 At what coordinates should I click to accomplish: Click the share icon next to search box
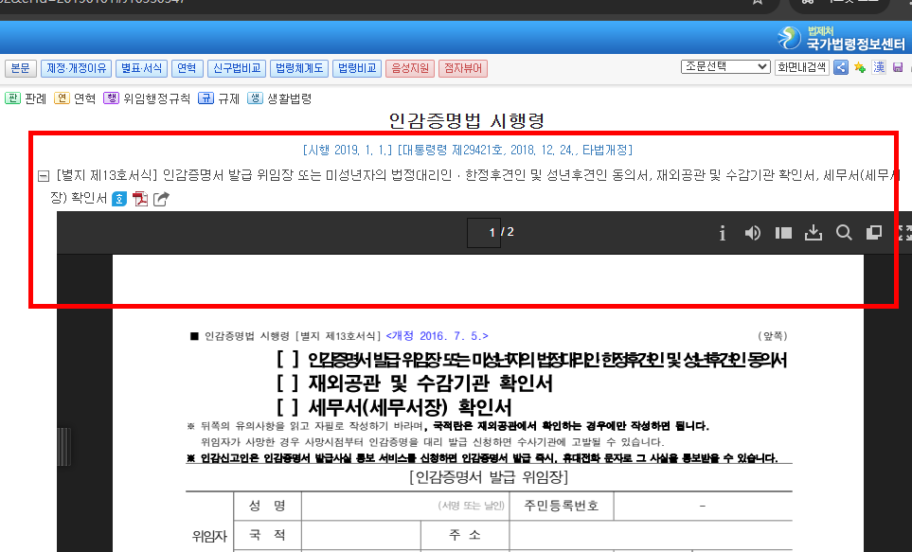(841, 68)
